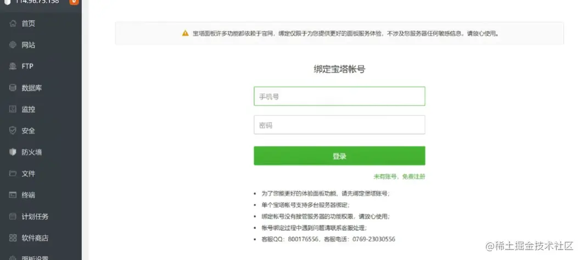Screen dimensions: 582x260
Task: Click the FTP icon in sidebar
Action: [13, 67]
